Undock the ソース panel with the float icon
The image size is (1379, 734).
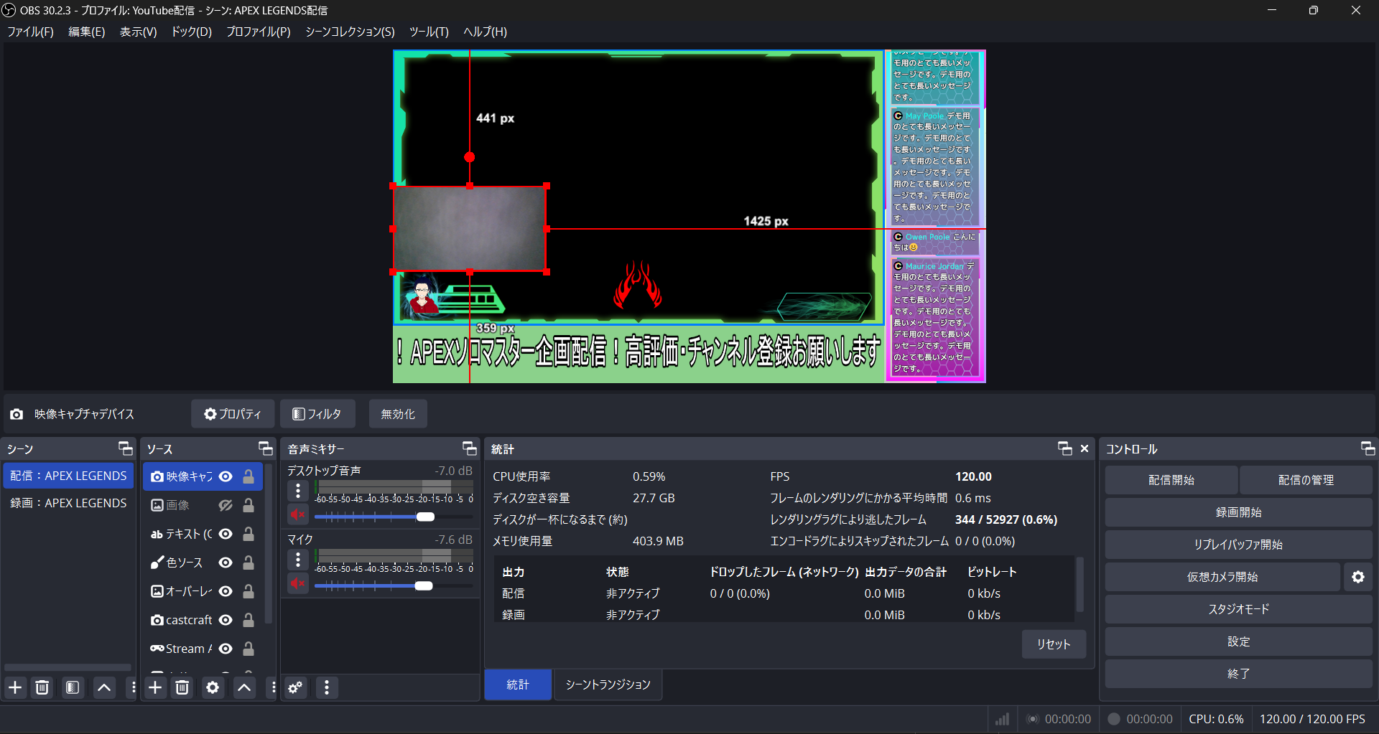(266, 448)
